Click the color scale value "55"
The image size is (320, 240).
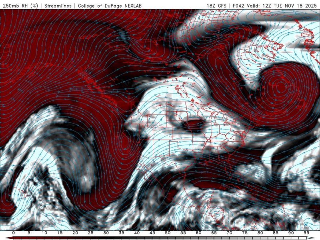(183, 233)
